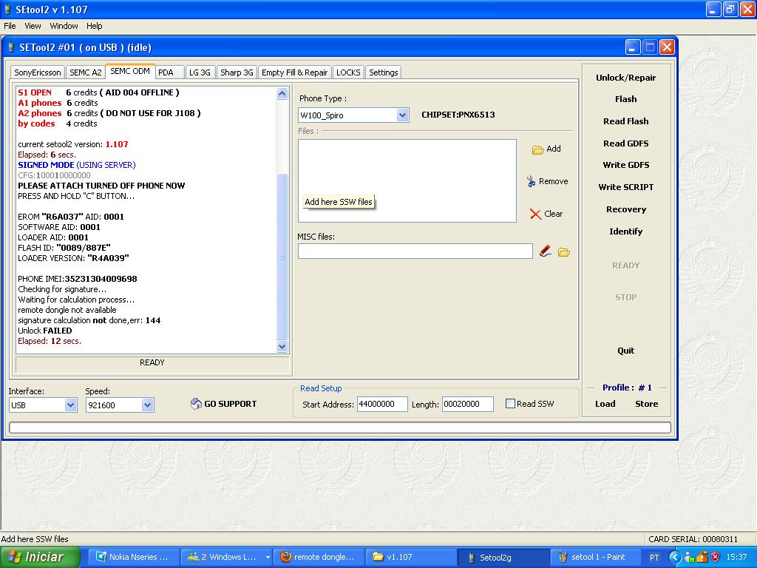Click the Read GDFS button
The width and height of the screenshot is (757, 568).
click(625, 143)
